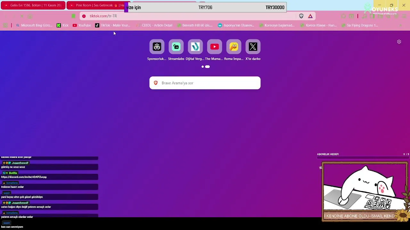Open the browser hamburger main menu
The width and height of the screenshot is (410, 230).
(x=404, y=16)
